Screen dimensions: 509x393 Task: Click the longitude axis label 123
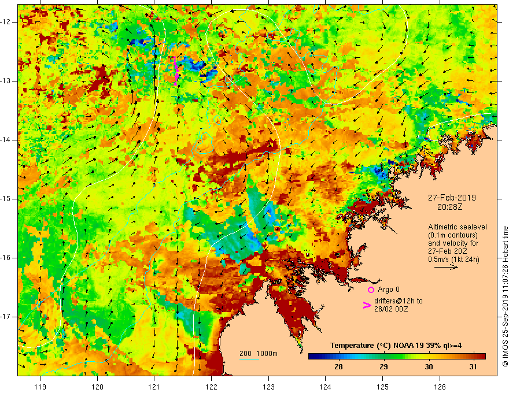(x=268, y=387)
